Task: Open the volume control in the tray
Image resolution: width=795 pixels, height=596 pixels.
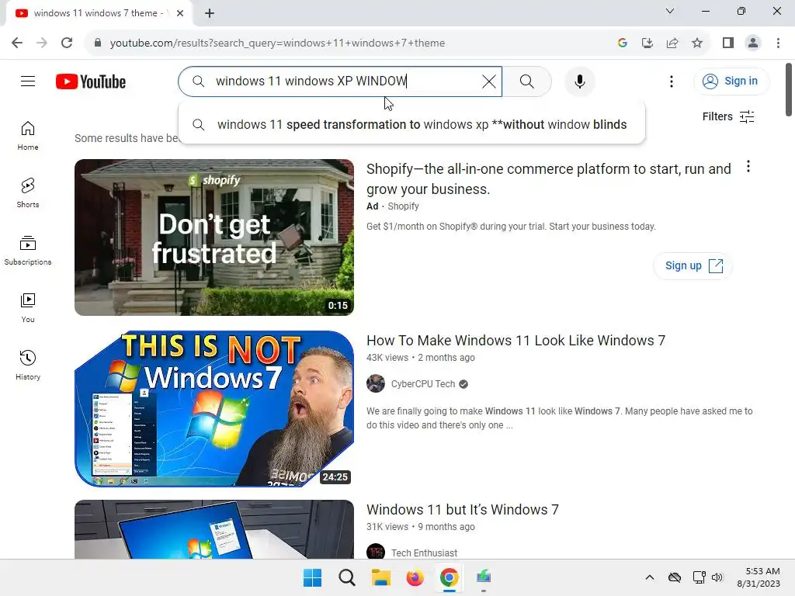Action: [717, 577]
